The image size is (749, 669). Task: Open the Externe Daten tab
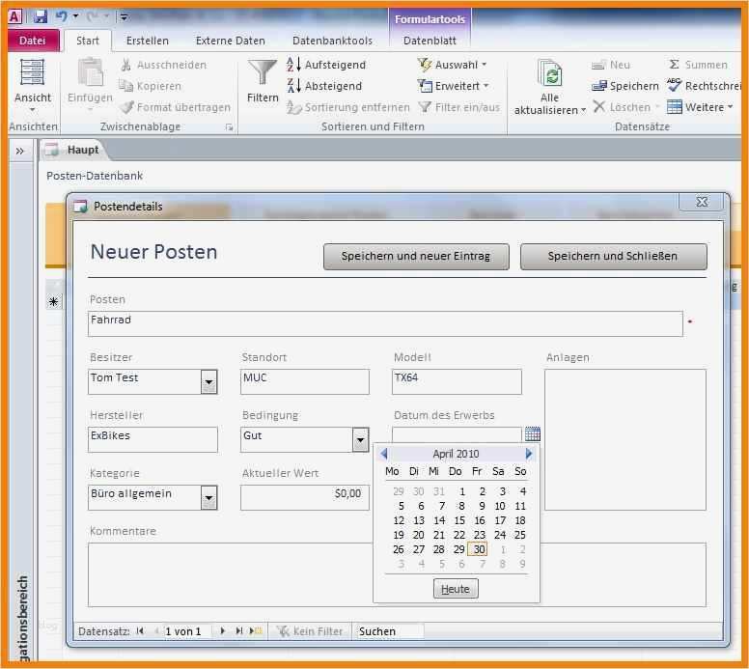(x=230, y=41)
